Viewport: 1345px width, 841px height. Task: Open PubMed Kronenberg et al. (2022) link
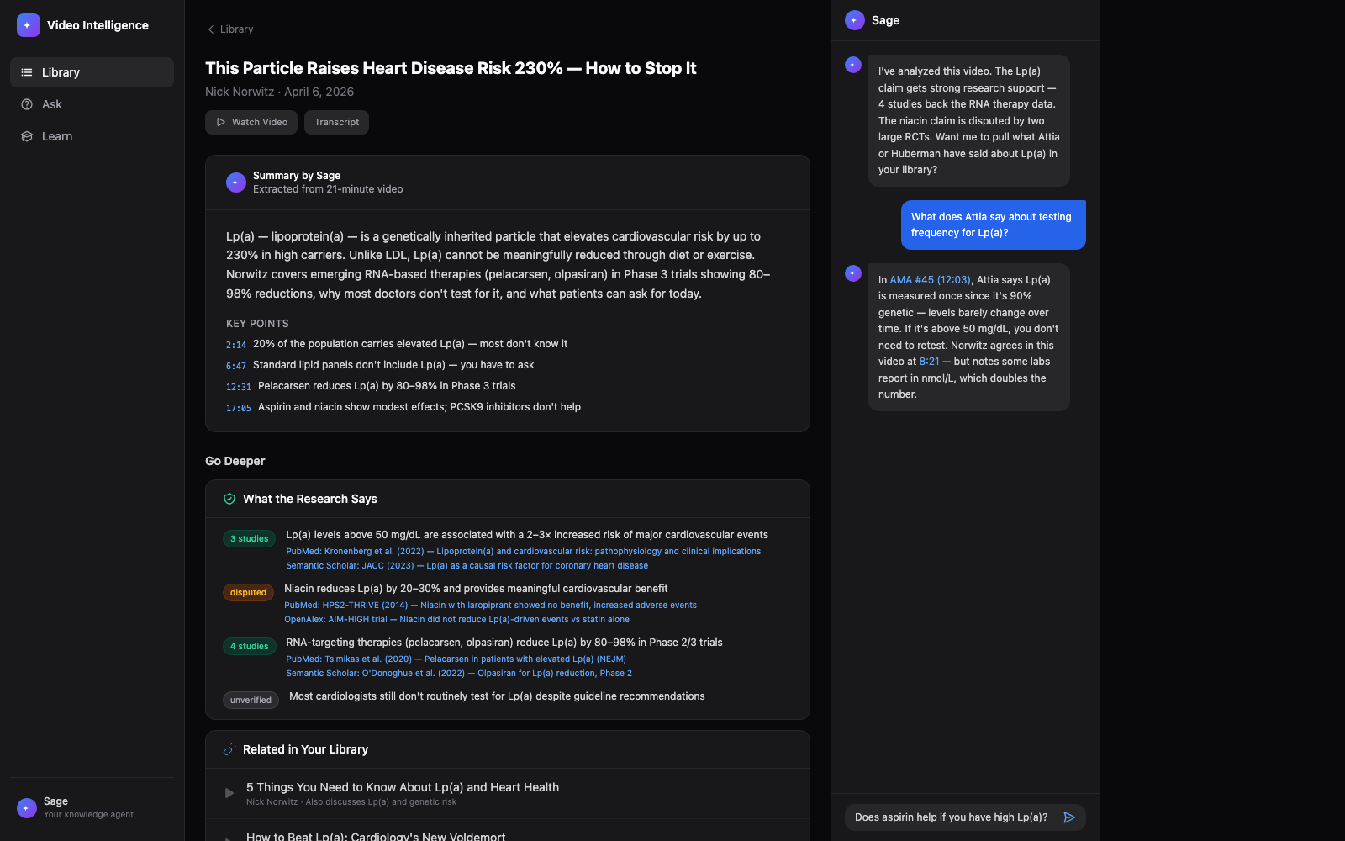pos(523,552)
